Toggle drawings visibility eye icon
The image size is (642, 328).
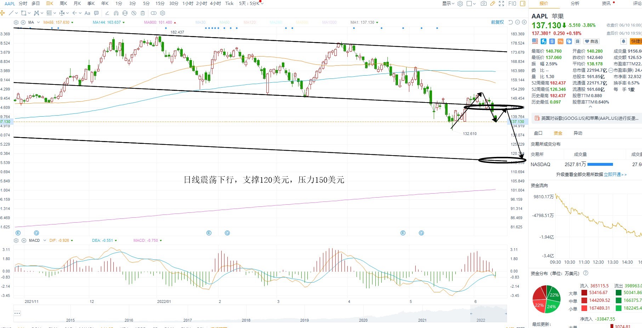coord(134,13)
